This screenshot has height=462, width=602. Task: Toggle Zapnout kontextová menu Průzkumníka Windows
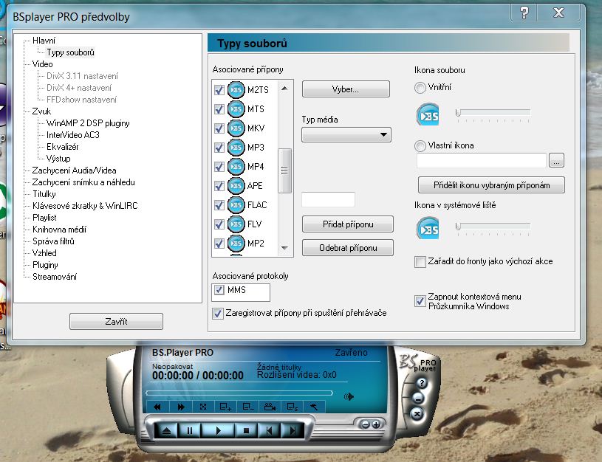point(420,301)
